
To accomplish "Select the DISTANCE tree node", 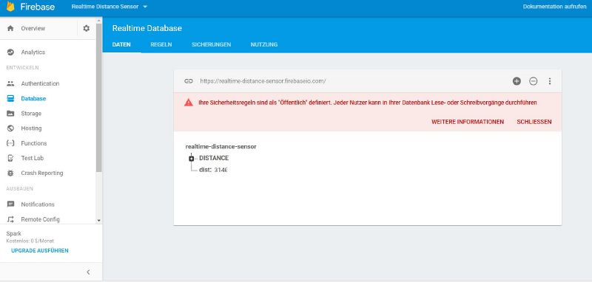I will pos(214,158).
